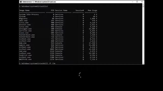Image resolution: width=163 pixels, height=91 pixels.
Task: Click memory value '37,448 K' for dwm.exe
Action: tap(93, 43)
